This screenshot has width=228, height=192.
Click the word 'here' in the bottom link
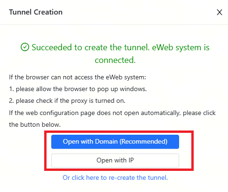93,177
